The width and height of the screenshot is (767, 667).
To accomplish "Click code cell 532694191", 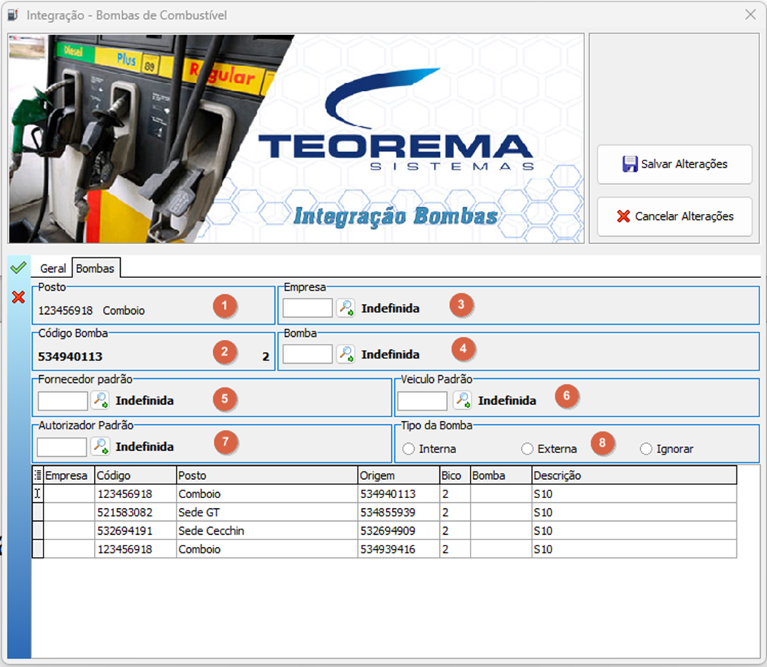I will (x=135, y=531).
